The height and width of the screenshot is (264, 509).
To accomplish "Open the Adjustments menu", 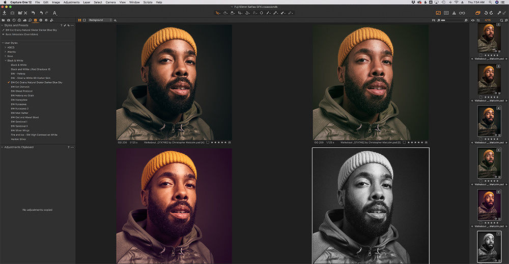I will tap(71, 2).
